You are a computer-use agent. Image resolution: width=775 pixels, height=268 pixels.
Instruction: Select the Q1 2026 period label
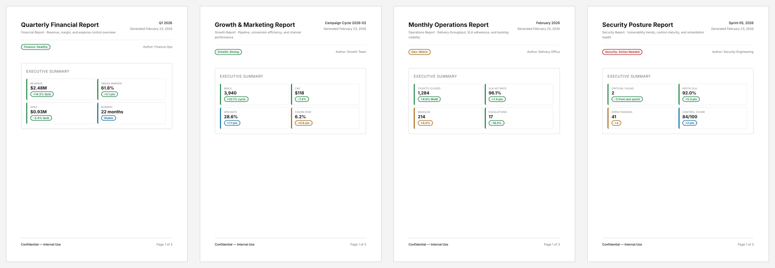click(165, 23)
